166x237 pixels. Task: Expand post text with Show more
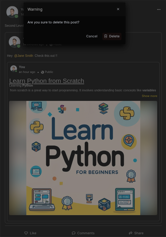pos(149,96)
